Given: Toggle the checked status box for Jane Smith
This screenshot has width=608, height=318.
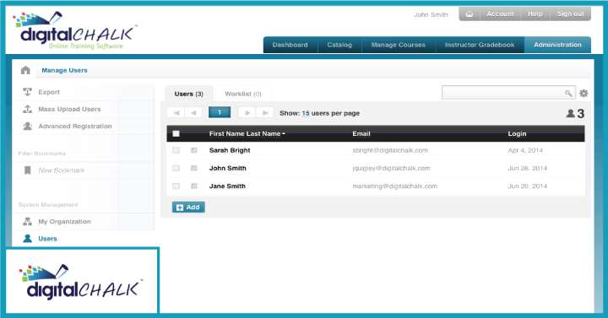Looking at the screenshot, I should (194, 186).
